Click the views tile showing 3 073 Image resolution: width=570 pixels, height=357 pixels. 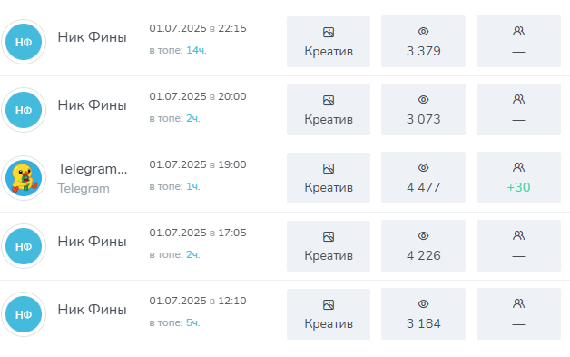click(423, 110)
